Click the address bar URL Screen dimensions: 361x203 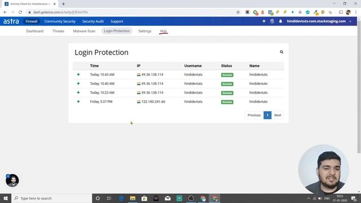(60, 12)
